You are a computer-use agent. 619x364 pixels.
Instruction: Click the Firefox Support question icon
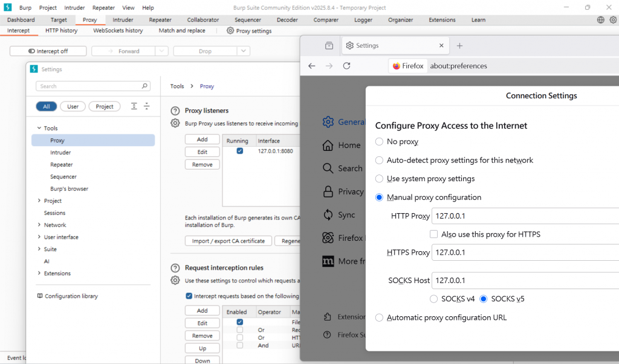(x=327, y=335)
